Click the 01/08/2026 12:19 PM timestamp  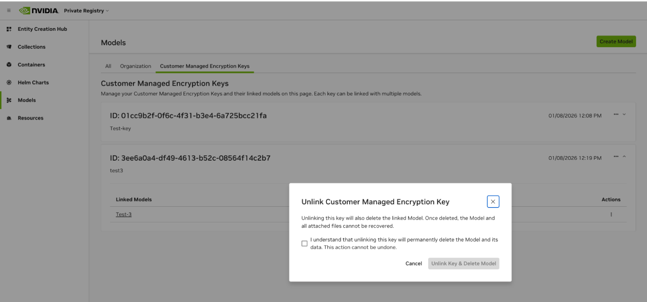click(x=575, y=158)
